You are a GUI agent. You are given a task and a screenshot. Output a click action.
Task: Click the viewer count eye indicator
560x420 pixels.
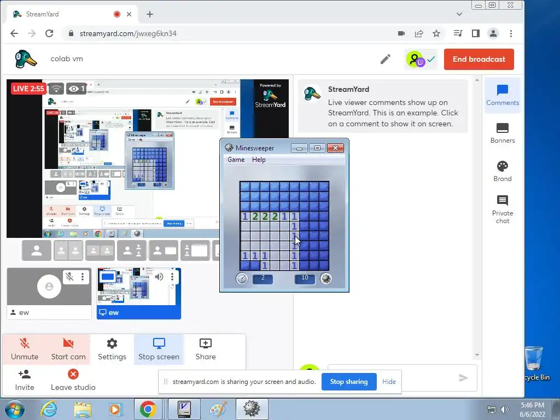[x=76, y=89]
